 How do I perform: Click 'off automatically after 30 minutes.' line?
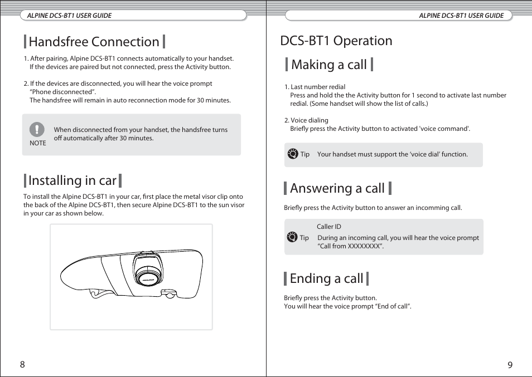pyautogui.click(x=104, y=138)
